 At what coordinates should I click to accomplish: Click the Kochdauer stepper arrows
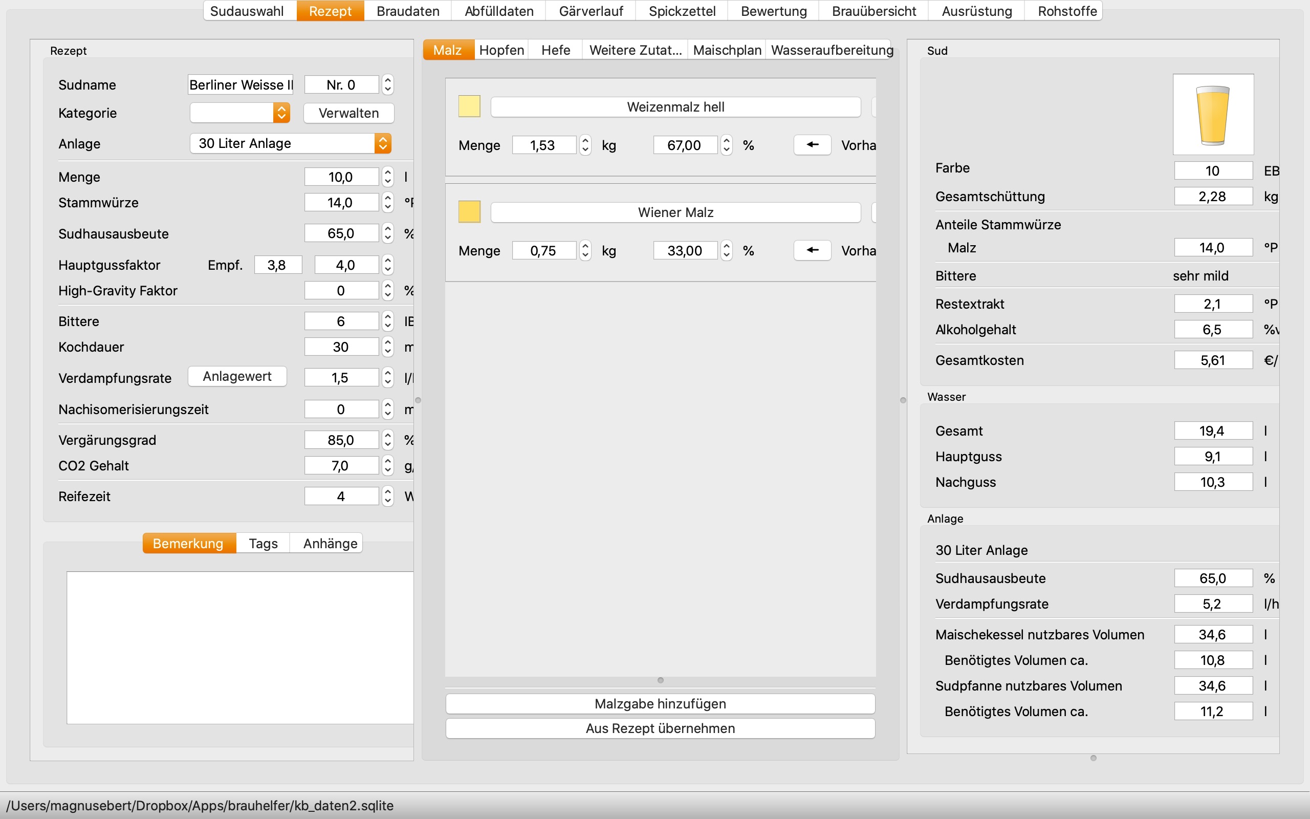pyautogui.click(x=387, y=347)
